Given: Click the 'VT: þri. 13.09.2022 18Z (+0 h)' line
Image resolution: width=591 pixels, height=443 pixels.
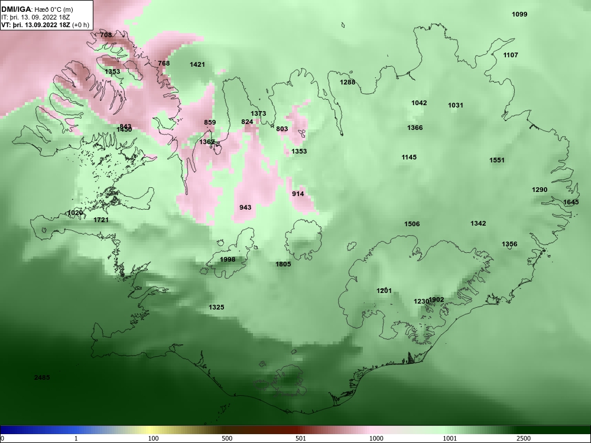Looking at the screenshot, I should click(46, 25).
